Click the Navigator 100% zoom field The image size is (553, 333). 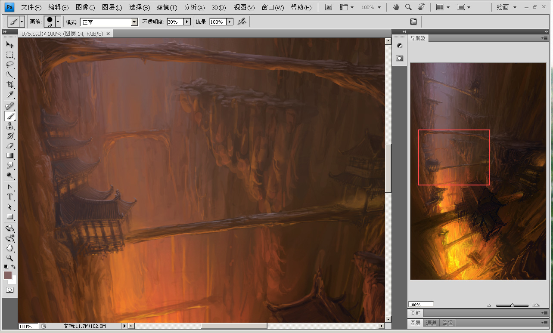click(x=421, y=305)
